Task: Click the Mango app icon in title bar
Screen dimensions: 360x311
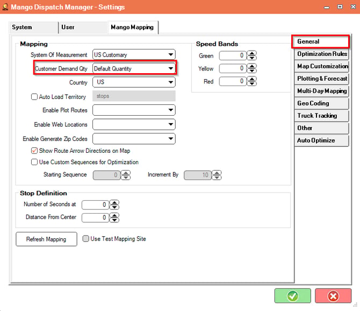Action: tap(5, 7)
